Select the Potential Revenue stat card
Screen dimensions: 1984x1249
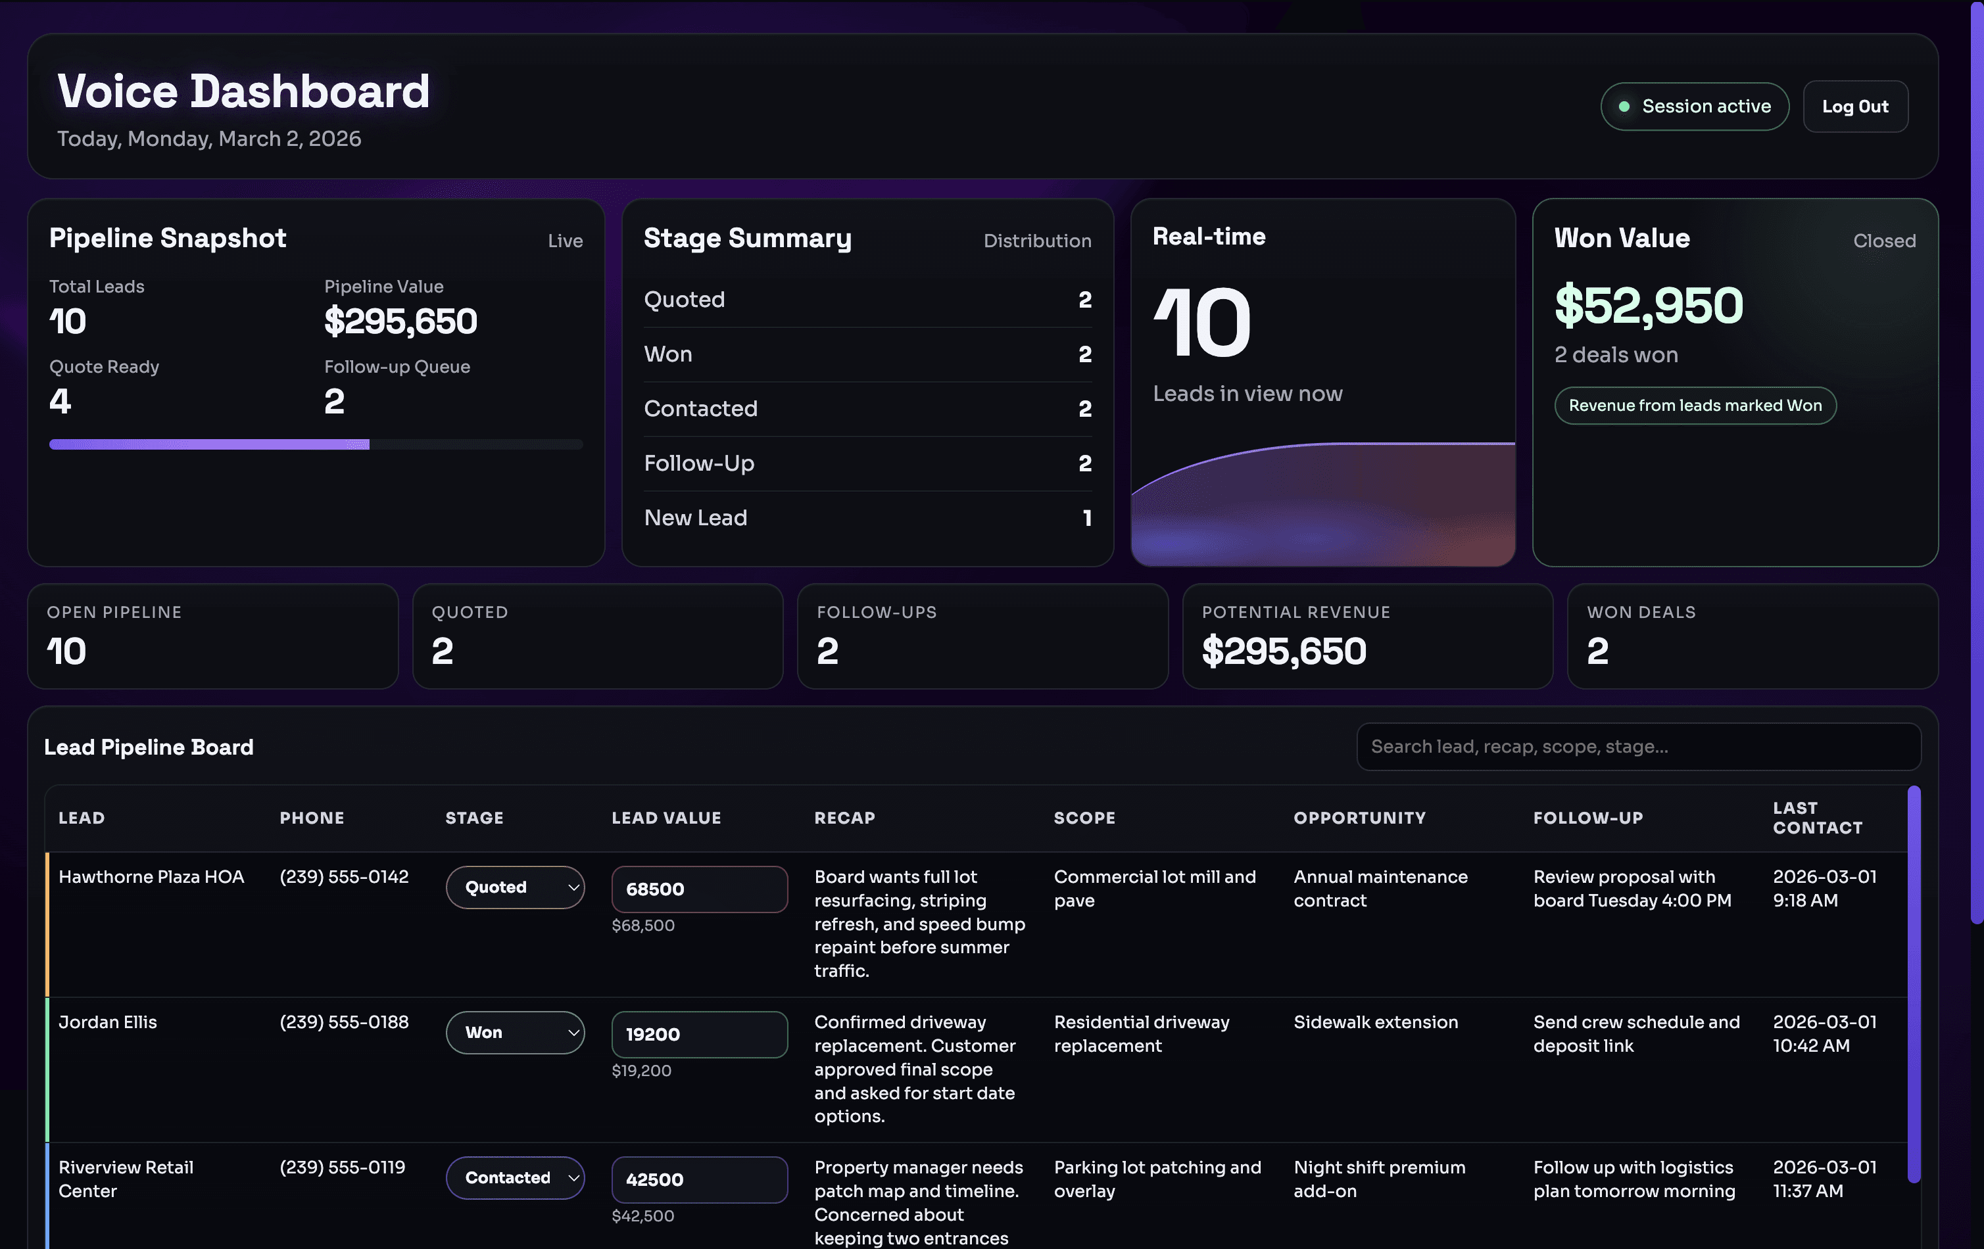pos(1367,636)
